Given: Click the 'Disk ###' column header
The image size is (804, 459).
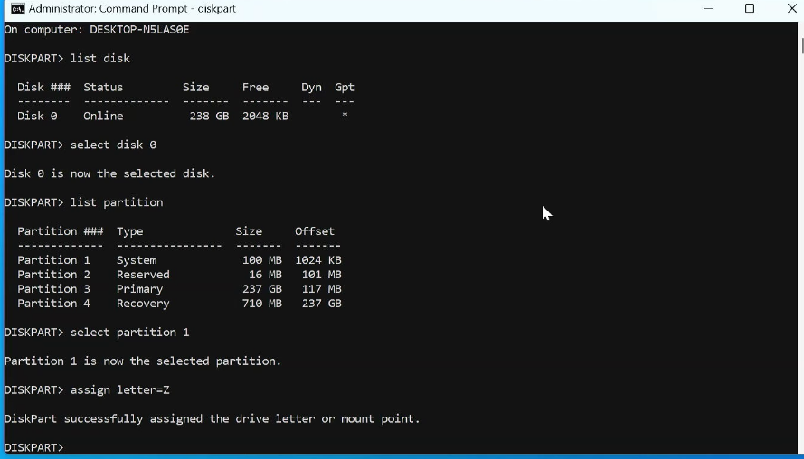Looking at the screenshot, I should point(43,87).
